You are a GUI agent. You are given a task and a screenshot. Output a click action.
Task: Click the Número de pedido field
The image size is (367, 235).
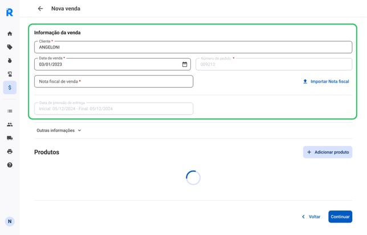(x=274, y=64)
